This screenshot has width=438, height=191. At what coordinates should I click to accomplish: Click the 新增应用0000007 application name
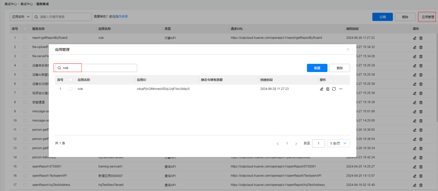pyautogui.click(x=111, y=176)
